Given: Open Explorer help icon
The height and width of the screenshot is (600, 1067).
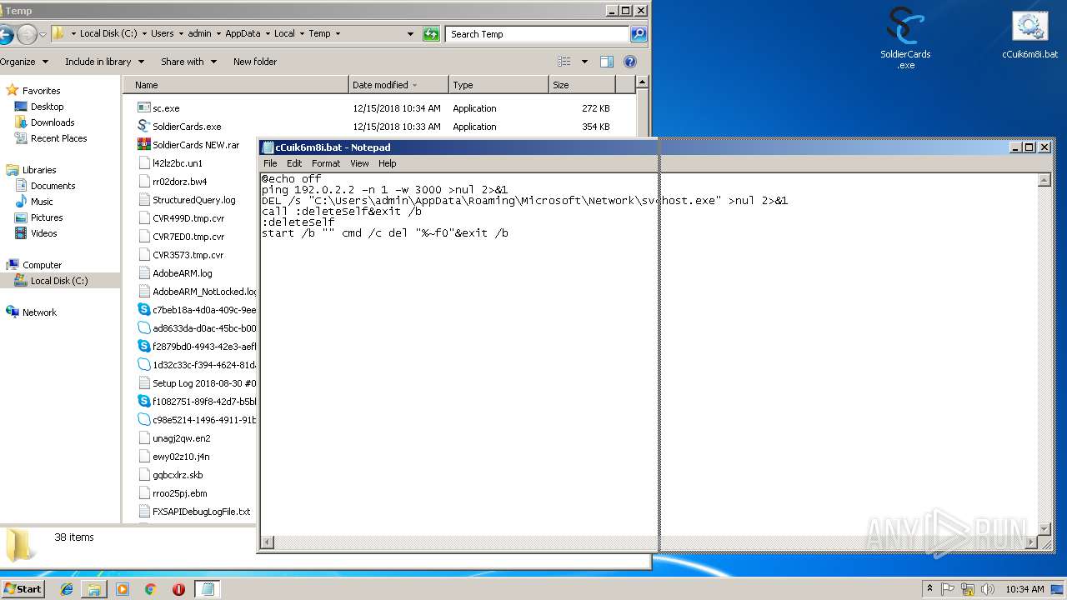Looking at the screenshot, I should (630, 62).
